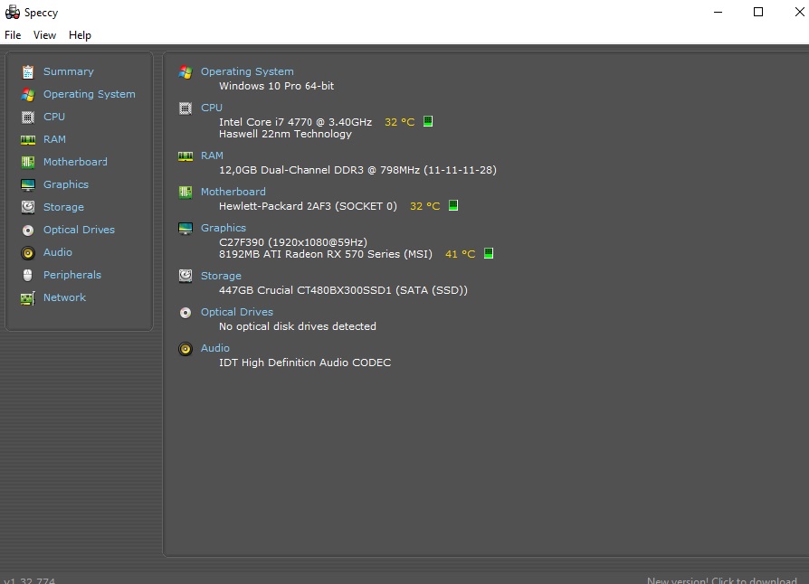Select Storage in the sidebar
This screenshot has width=809, height=584.
(63, 207)
